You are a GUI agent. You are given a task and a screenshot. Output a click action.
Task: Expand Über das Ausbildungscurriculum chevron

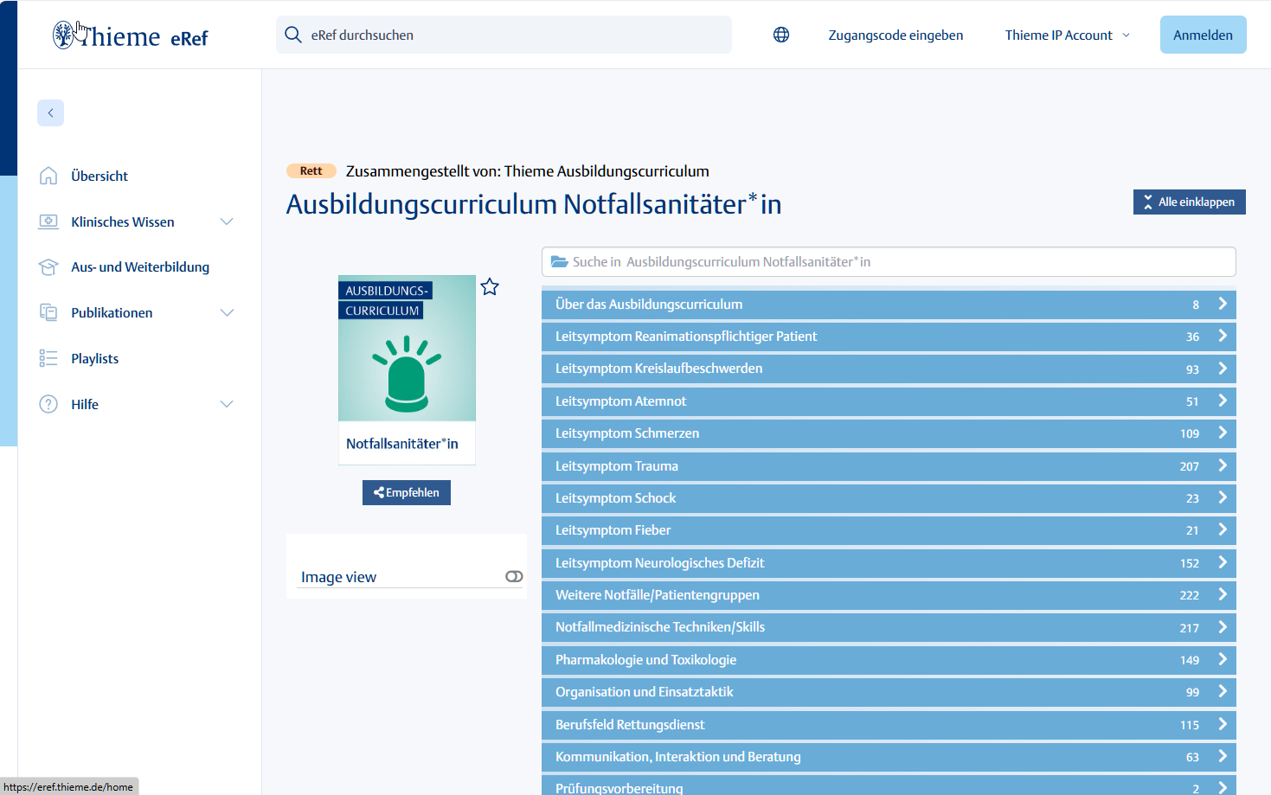tap(1223, 304)
